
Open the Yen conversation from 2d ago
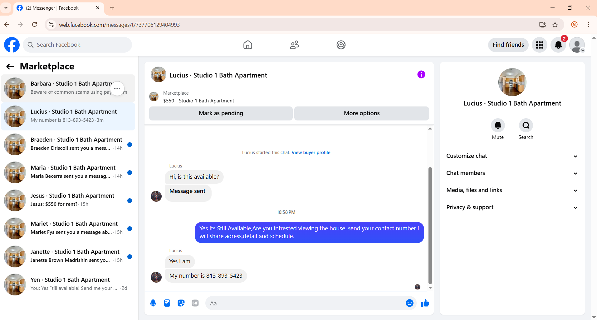68,285
